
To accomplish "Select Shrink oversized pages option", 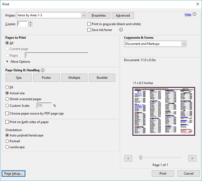I will coord(7,99).
